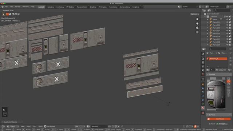Click the orange selection mode icon

click(7, 14)
